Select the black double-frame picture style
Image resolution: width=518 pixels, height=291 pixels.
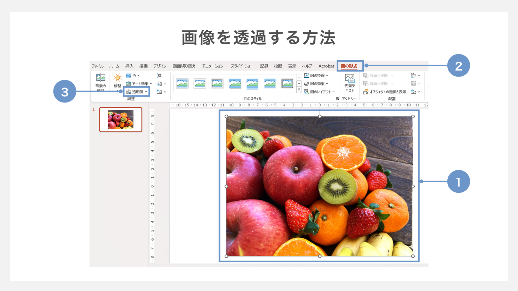tap(287, 84)
